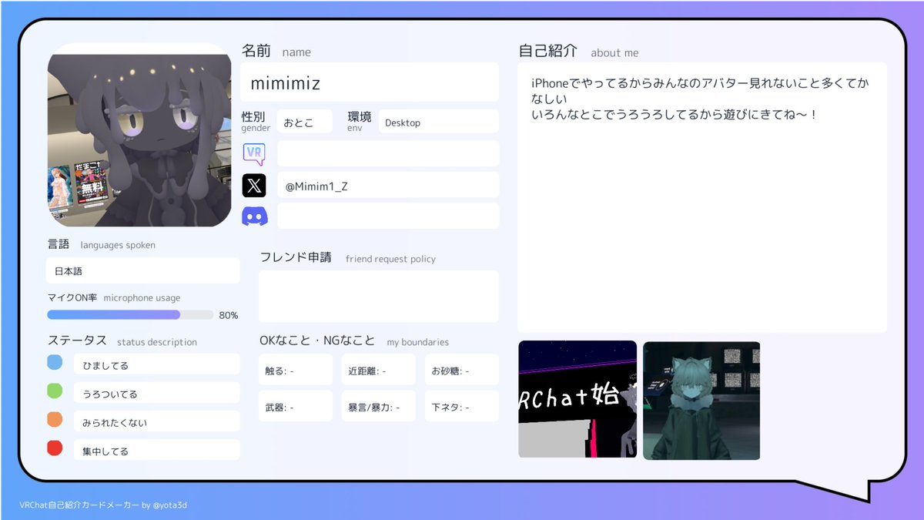Select the red status circle
924x520 pixels.
[x=55, y=448]
